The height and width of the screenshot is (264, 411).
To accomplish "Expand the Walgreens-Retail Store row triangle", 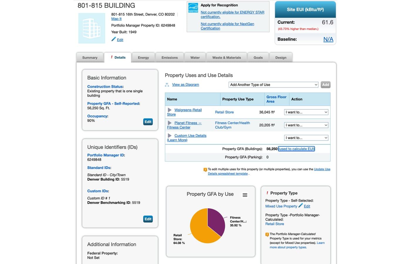I will tap(170, 110).
